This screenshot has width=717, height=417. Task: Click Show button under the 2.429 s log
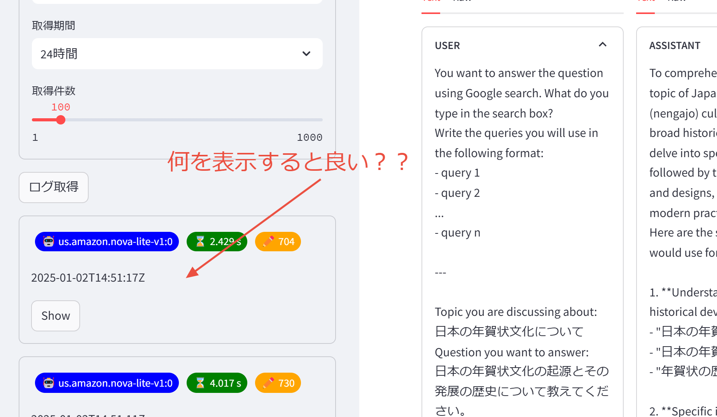pos(56,316)
